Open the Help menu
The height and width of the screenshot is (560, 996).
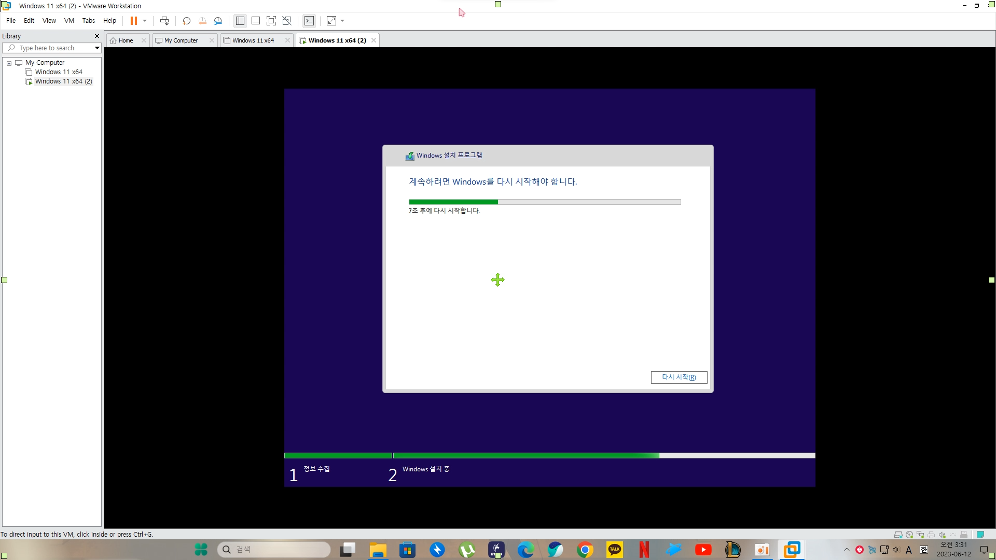click(109, 21)
